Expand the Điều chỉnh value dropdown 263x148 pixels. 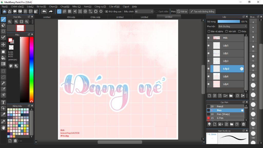(152, 12)
